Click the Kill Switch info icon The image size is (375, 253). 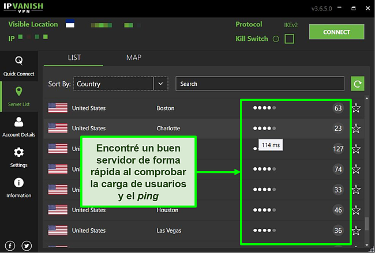[276, 39]
